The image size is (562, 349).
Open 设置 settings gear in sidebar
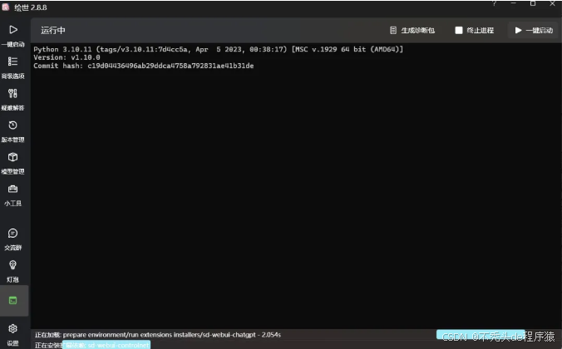(13, 335)
